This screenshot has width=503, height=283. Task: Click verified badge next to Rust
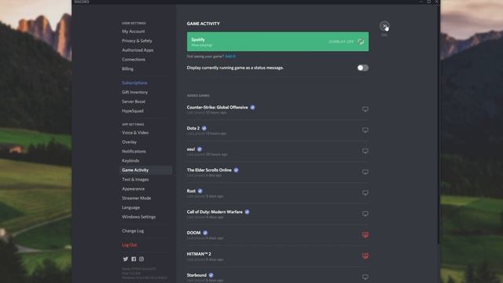coord(200,191)
